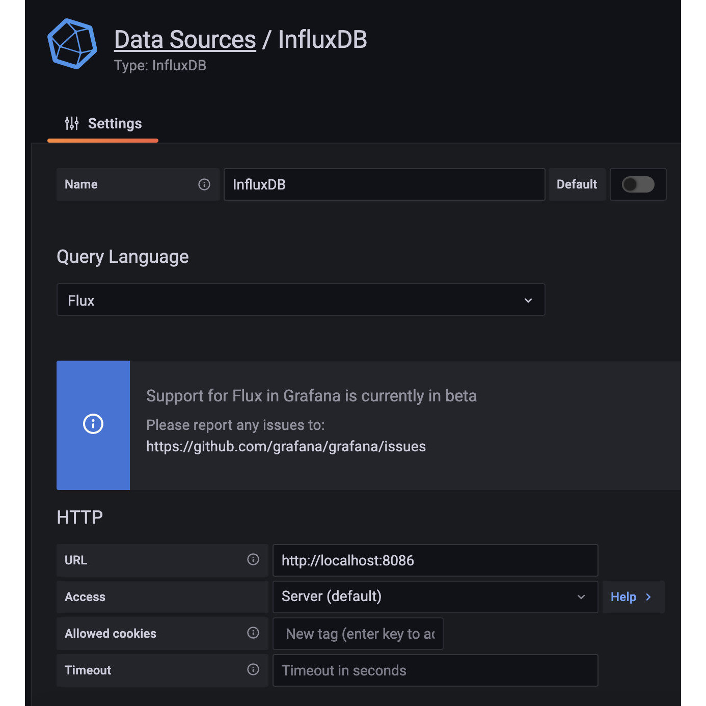Open the Data Sources breadcrumb link
The height and width of the screenshot is (706, 706).
184,39
